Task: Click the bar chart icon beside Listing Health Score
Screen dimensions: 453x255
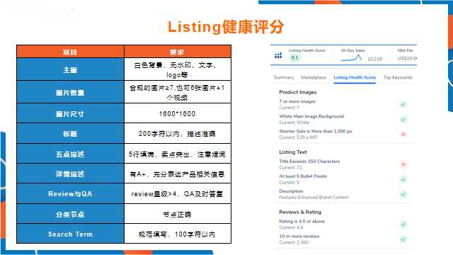Action: tap(278, 55)
